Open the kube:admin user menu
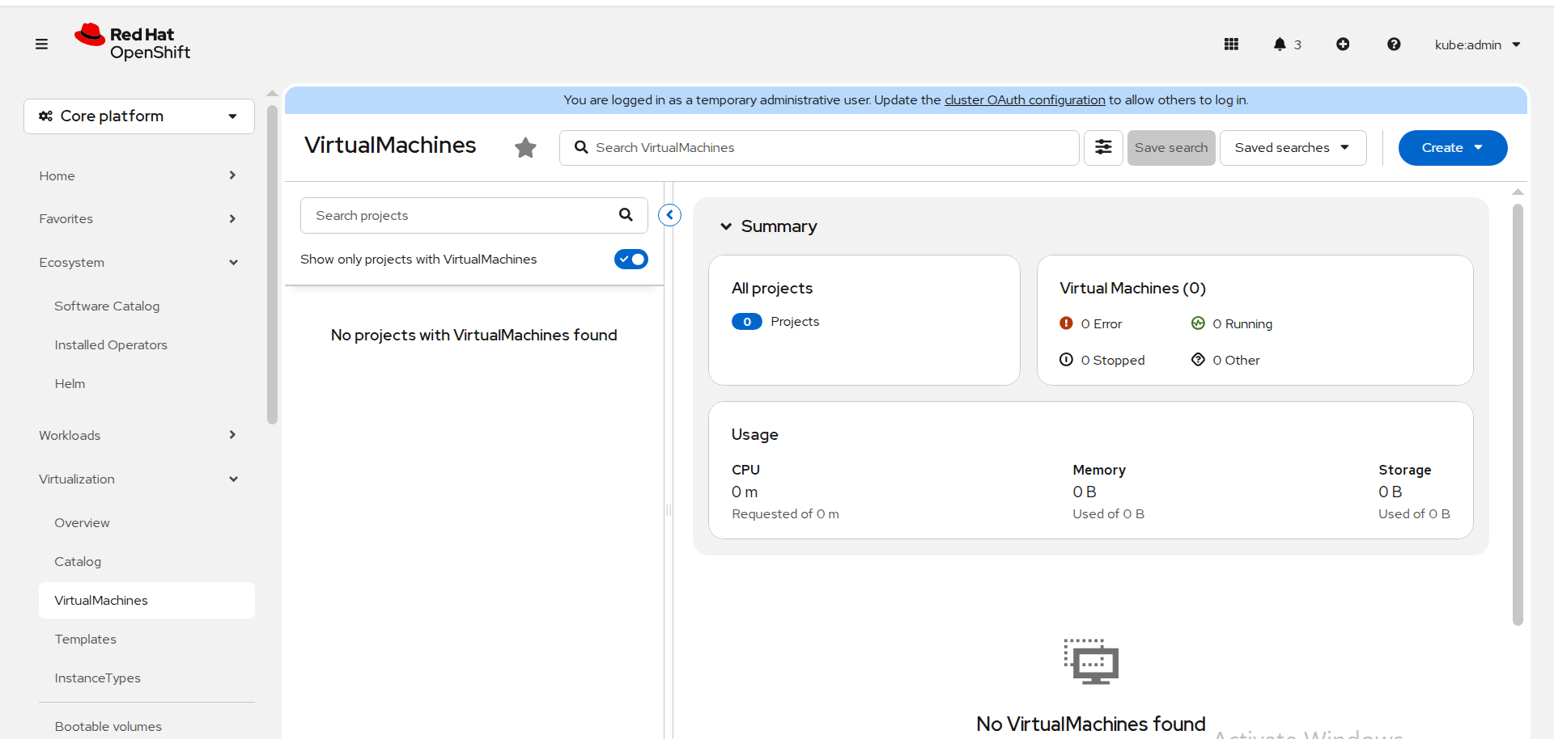1554x739 pixels. [x=1477, y=45]
